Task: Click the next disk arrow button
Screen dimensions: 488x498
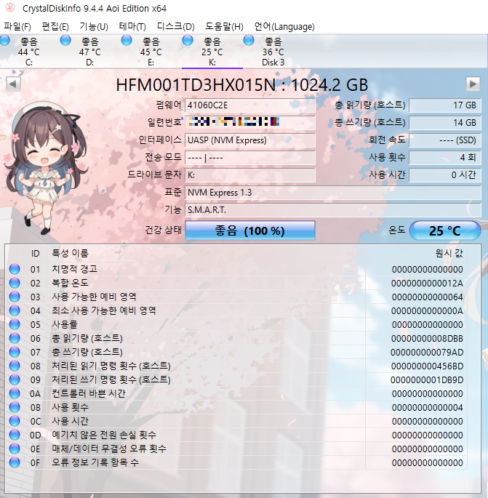Action: [473, 84]
